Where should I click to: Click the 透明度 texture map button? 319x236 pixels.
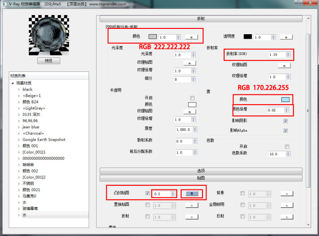(286, 37)
